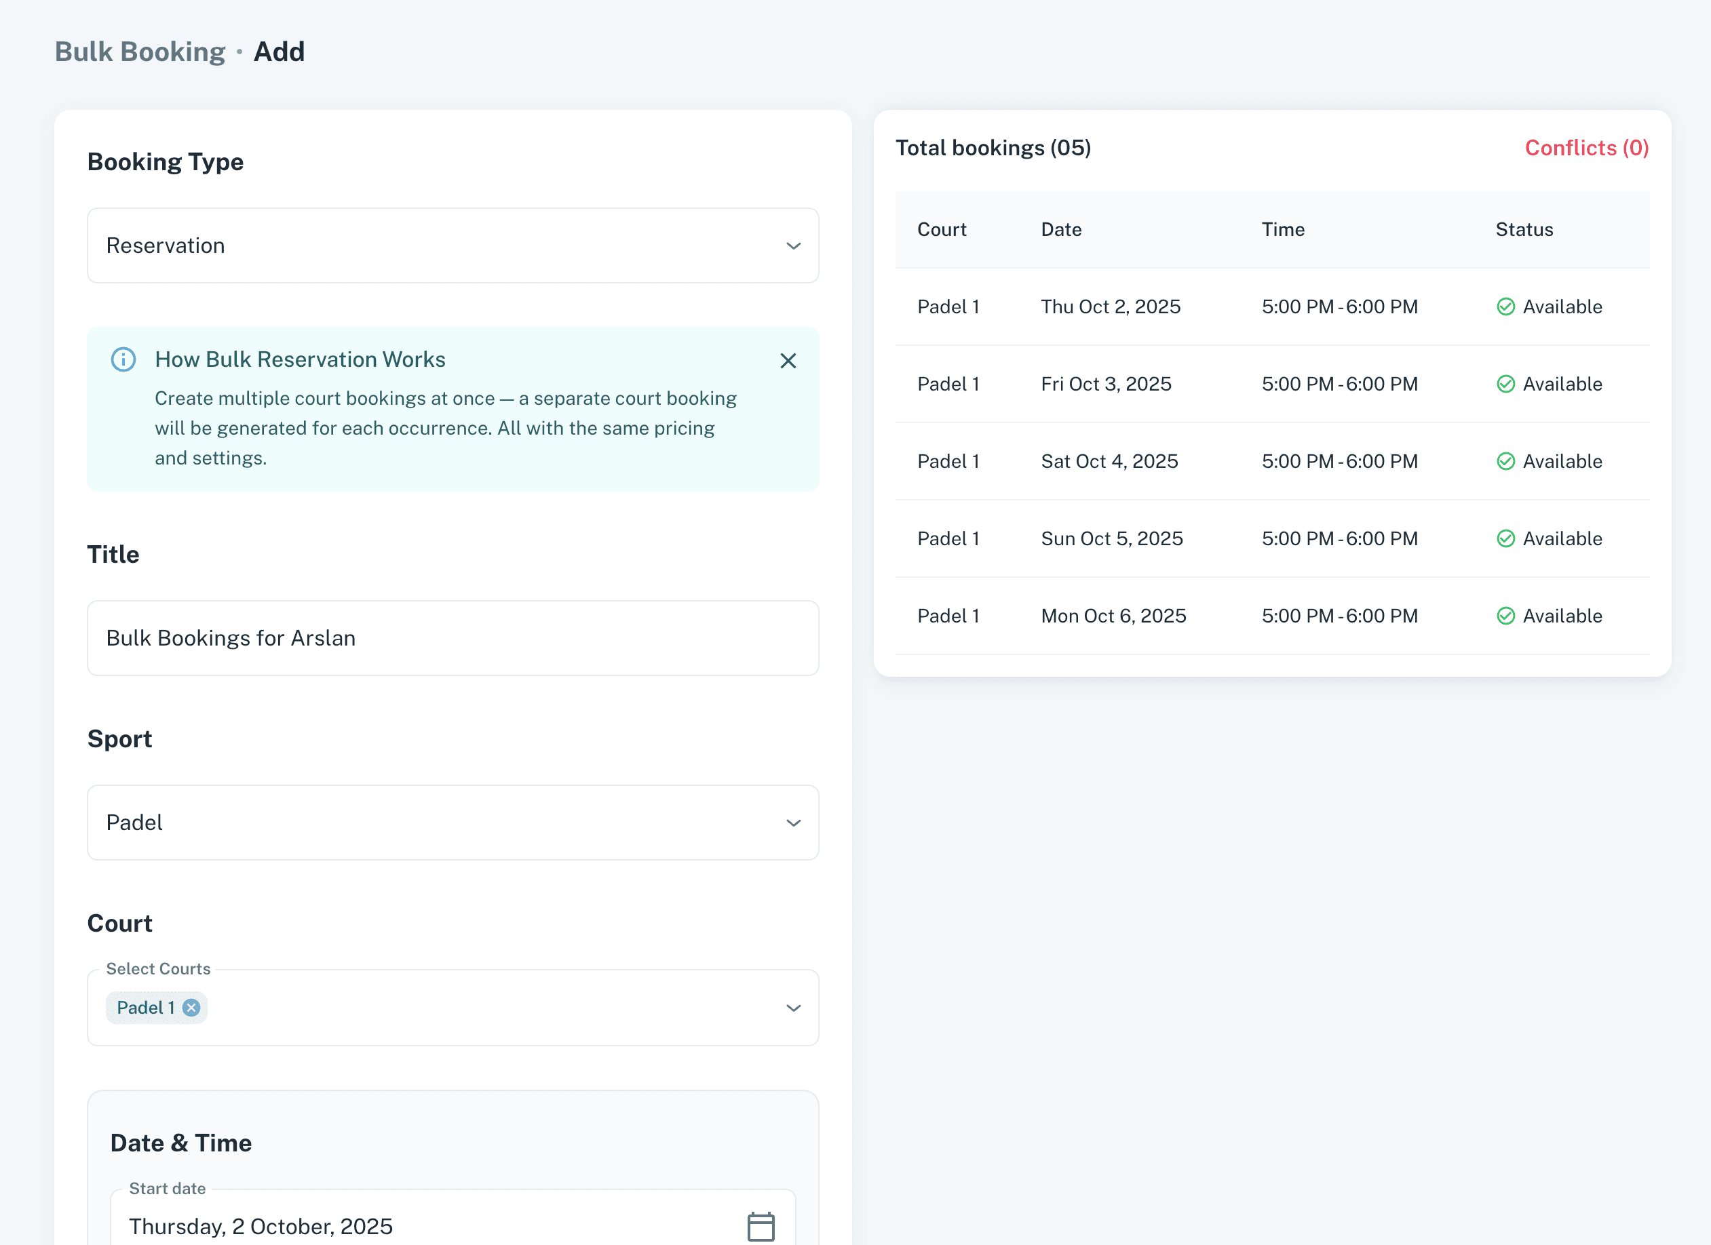Dismiss the How Bulk Reservation Works banner

click(x=788, y=361)
